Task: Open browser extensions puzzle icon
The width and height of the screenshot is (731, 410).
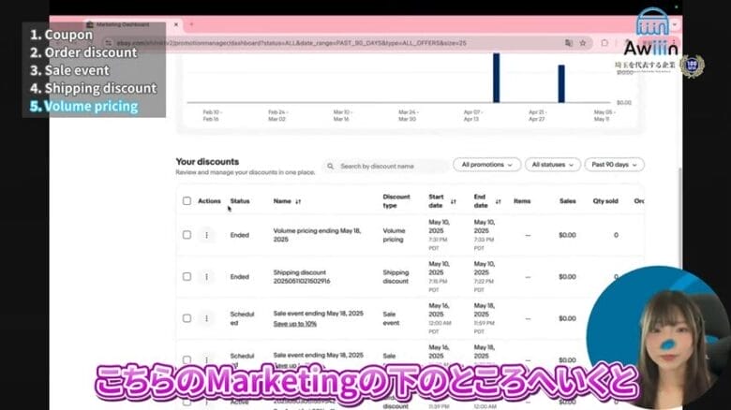Action: [x=604, y=43]
